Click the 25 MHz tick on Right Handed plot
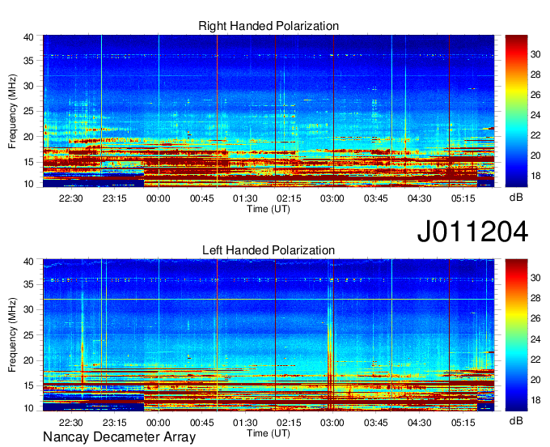The image size is (550, 447). click(28, 111)
